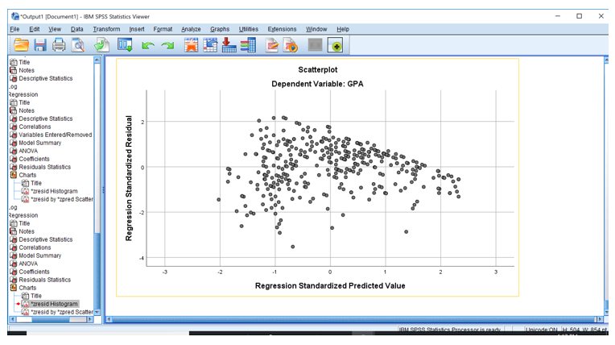Image resolution: width=615 pixels, height=345 pixels.
Task: Click the Designate Window plus icon
Action: click(336, 46)
